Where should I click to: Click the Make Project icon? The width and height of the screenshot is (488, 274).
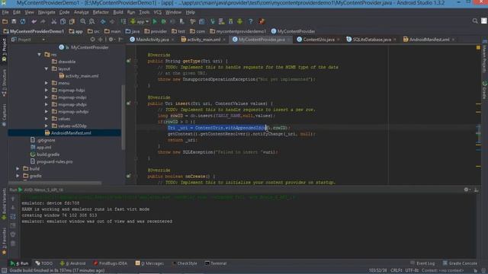tap(124, 21)
